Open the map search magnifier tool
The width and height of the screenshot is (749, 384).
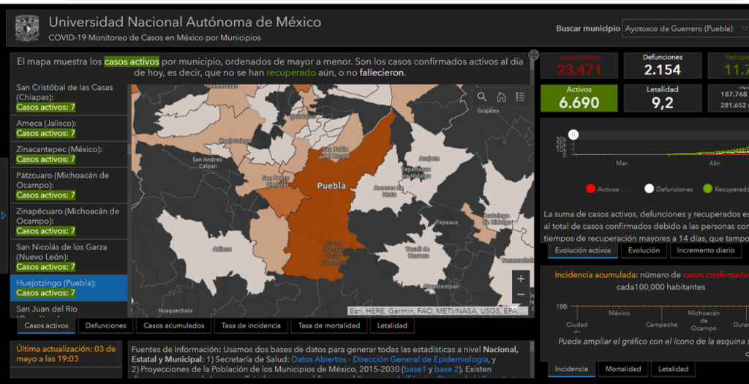[x=482, y=97]
